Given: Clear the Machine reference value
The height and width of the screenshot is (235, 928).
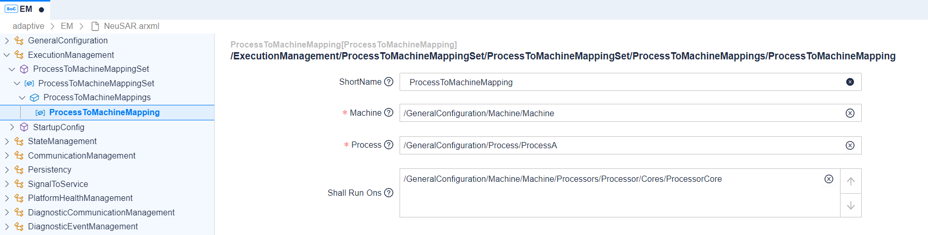Looking at the screenshot, I should 850,114.
